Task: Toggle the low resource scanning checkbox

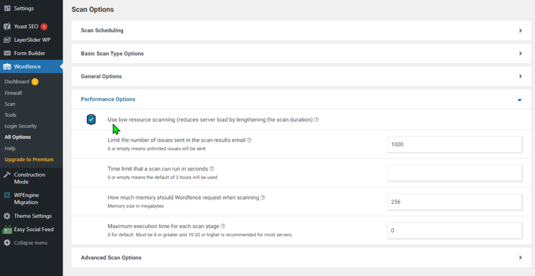Action: coord(91,120)
